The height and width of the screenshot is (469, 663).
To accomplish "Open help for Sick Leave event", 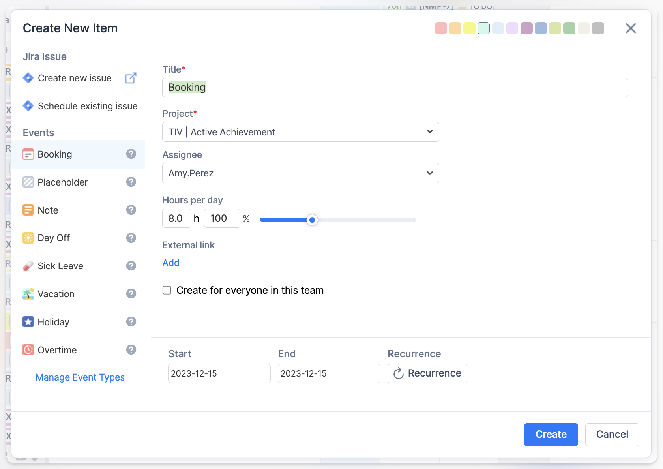I will point(131,266).
